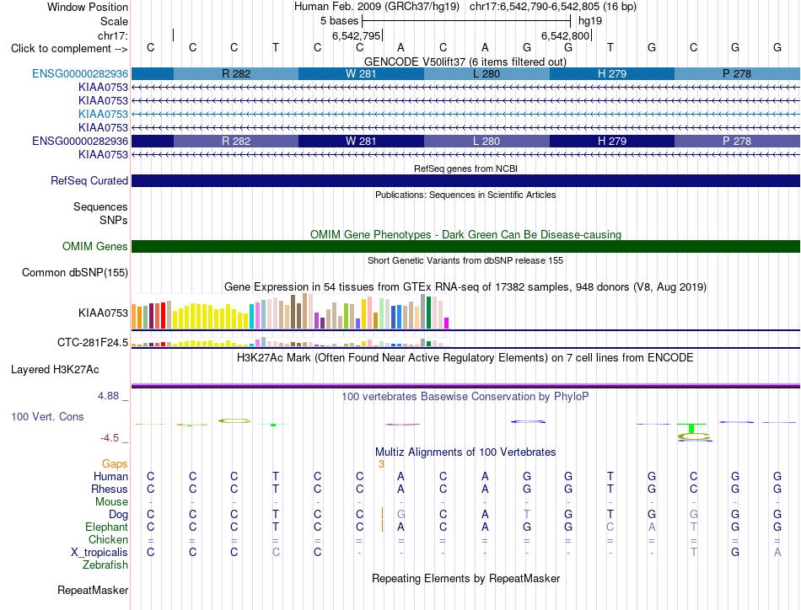Click the CTC-281F24.5 gene label
Image resolution: width=801 pixels, height=610 pixels.
pos(93,343)
